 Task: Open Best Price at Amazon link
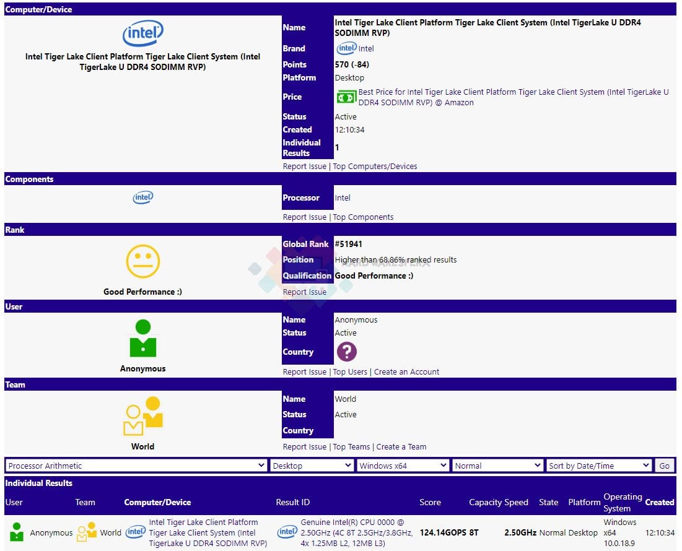coord(514,97)
